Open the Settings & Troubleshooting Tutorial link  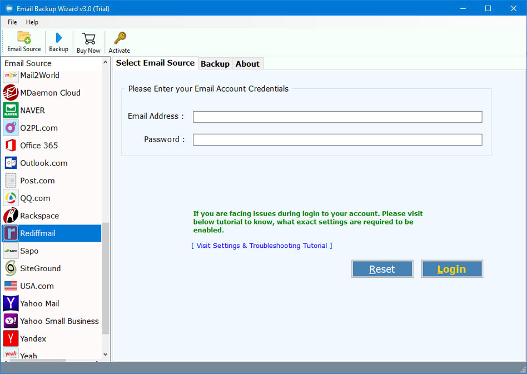[261, 245]
